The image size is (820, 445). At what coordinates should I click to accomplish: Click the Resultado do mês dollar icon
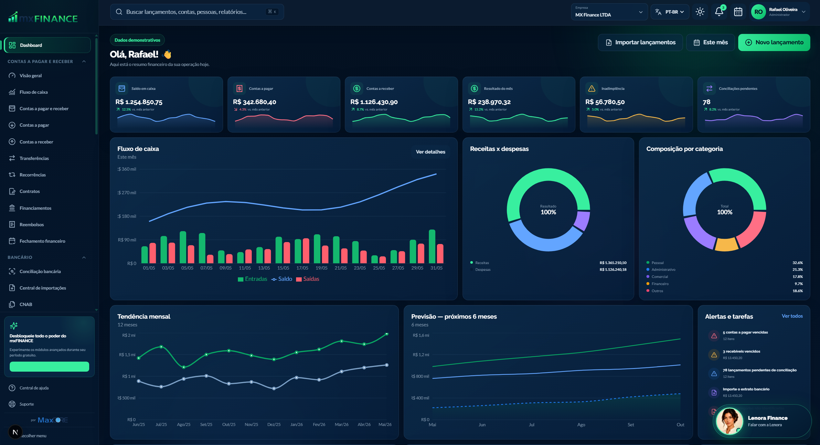point(474,89)
